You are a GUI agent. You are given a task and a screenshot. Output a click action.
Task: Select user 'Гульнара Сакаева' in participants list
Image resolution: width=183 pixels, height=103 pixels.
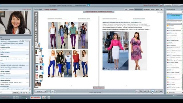point(174,55)
